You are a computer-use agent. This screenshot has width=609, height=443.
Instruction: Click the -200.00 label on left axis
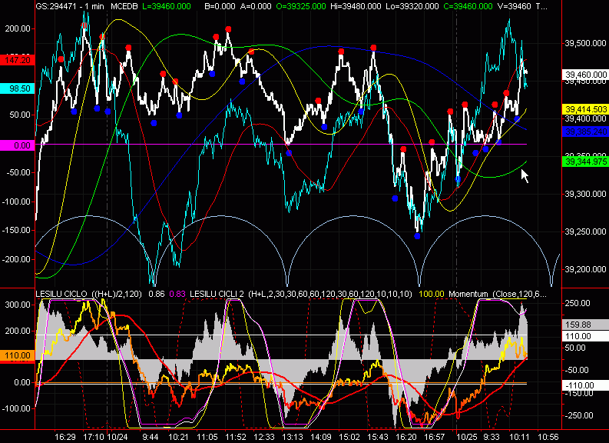(16, 259)
